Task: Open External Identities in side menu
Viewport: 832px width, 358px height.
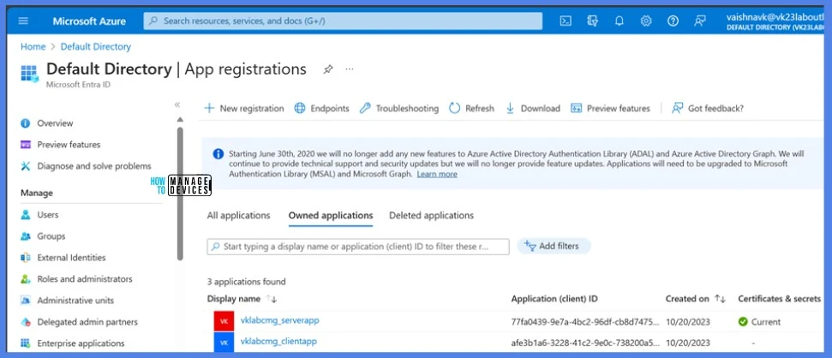Action: (x=71, y=258)
